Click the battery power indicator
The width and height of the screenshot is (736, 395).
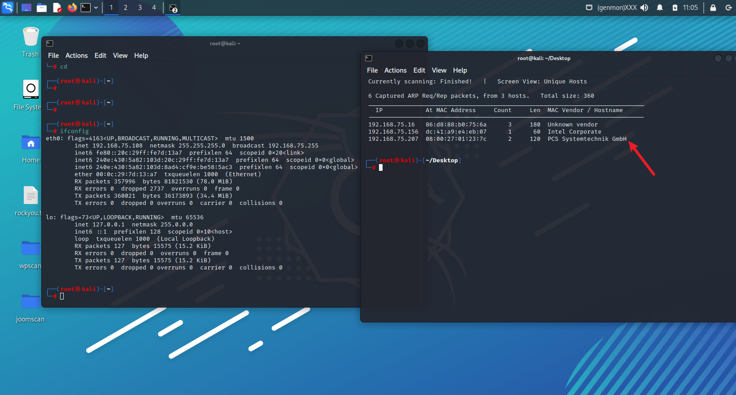click(675, 8)
